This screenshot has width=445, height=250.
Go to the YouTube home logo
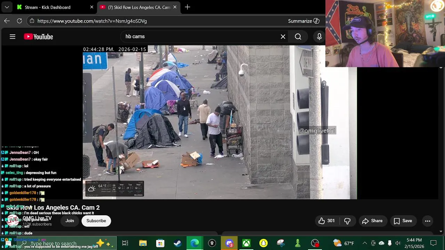tap(38, 36)
